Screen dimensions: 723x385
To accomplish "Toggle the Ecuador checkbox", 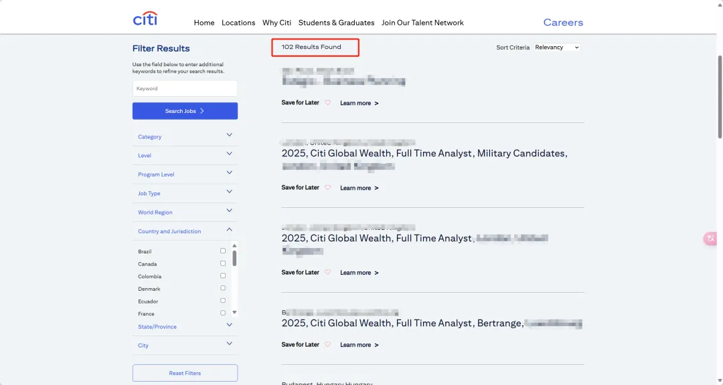I will 223,301.
